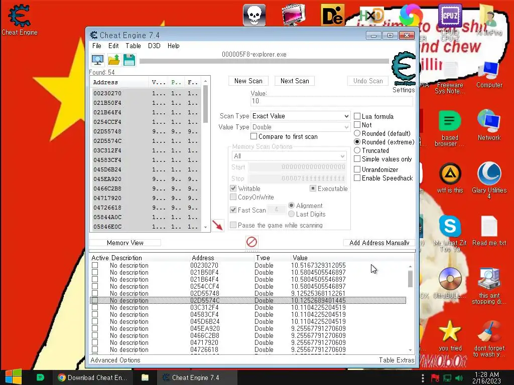Open Advanced Options

point(115,360)
